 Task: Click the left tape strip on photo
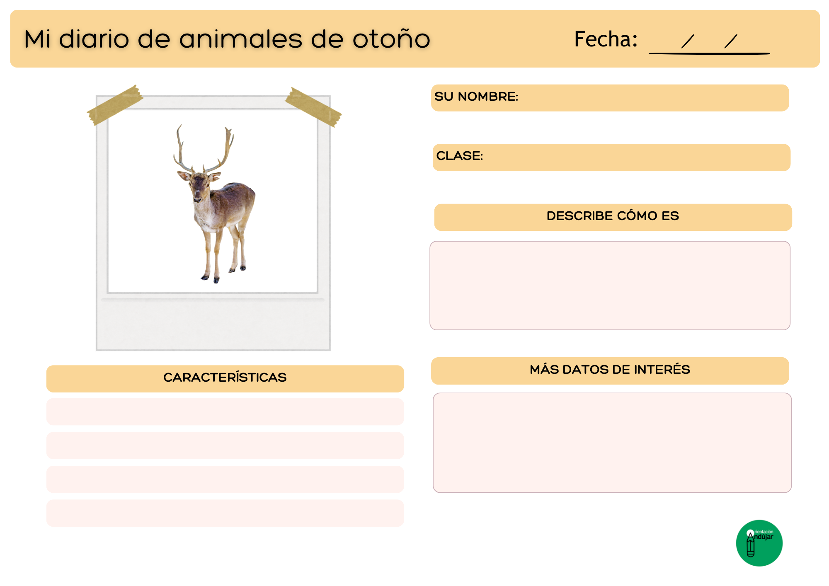click(x=115, y=105)
